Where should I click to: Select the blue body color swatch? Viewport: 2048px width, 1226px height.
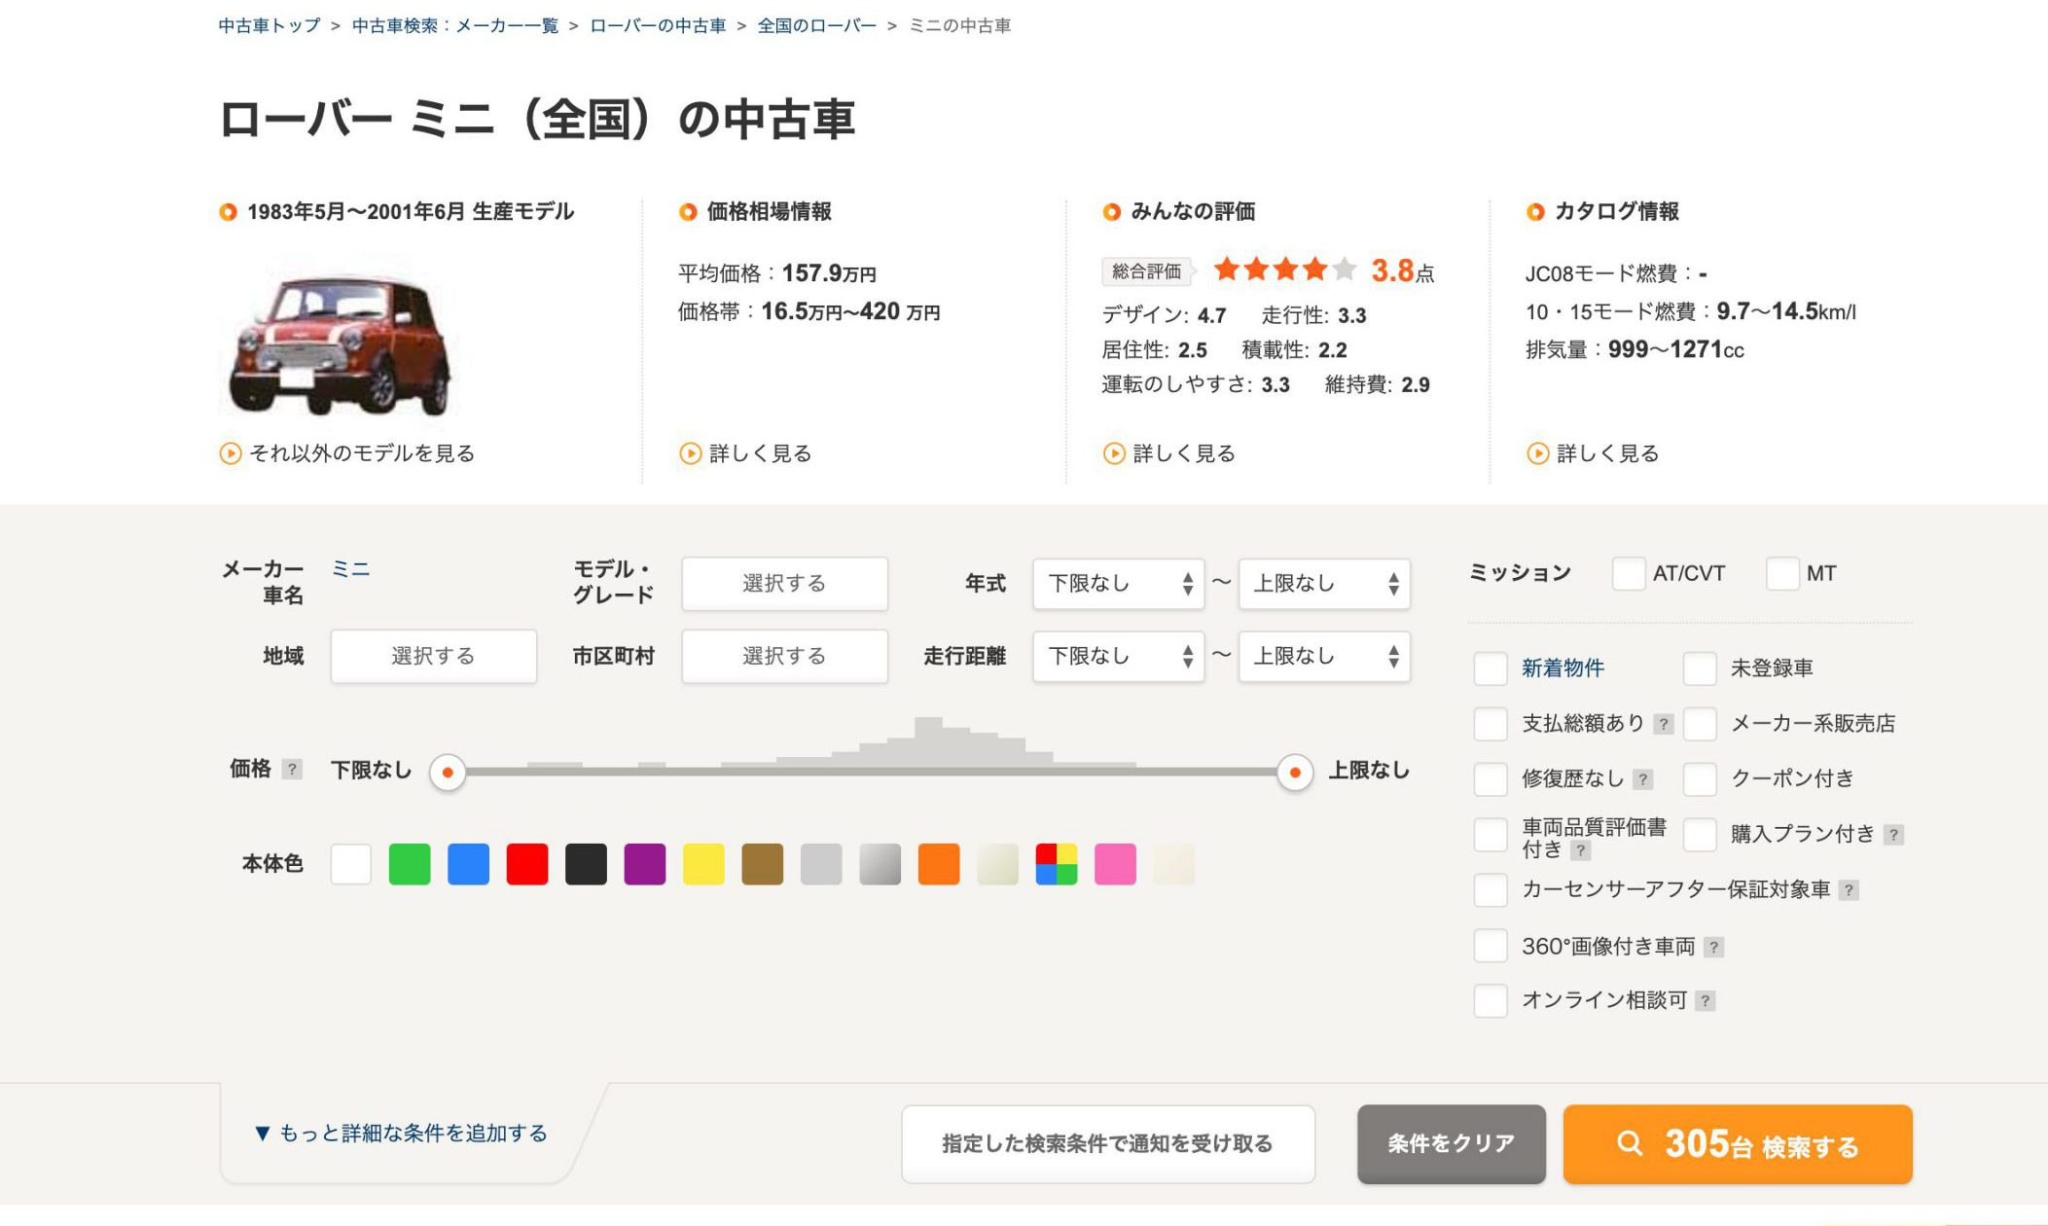(468, 864)
